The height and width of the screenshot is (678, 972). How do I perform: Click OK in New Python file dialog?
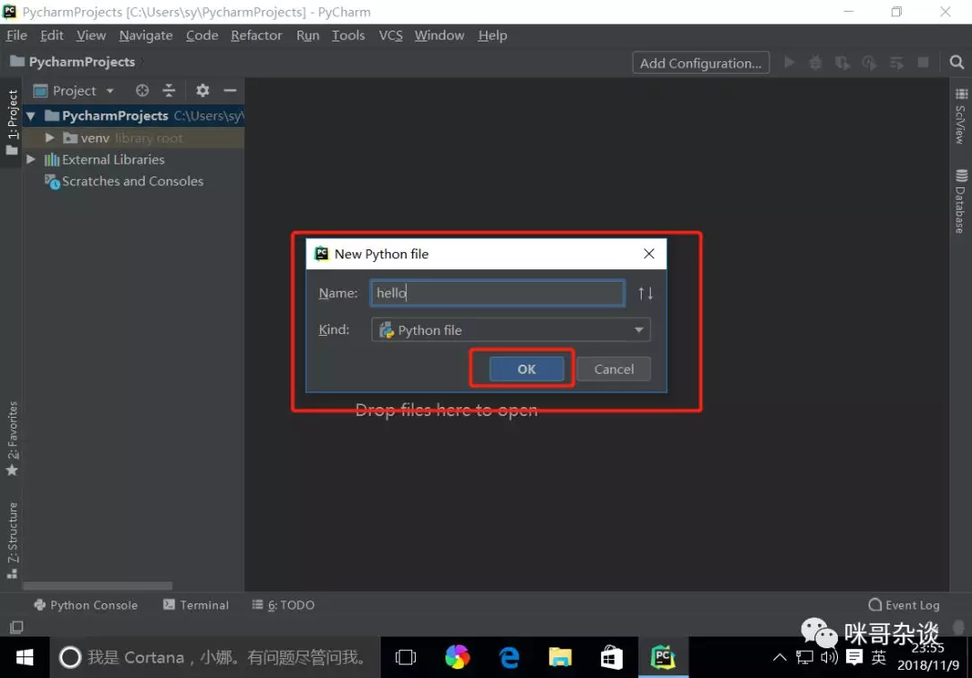(x=526, y=369)
